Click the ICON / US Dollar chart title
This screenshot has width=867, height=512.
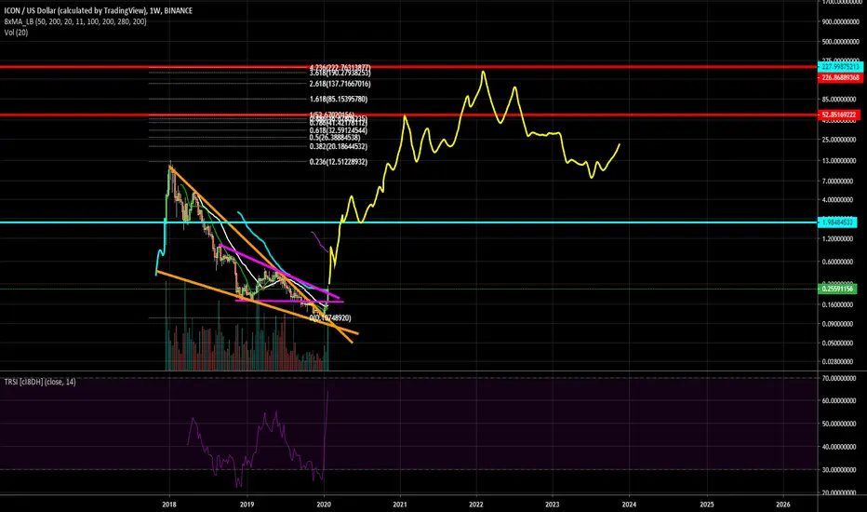click(x=99, y=10)
